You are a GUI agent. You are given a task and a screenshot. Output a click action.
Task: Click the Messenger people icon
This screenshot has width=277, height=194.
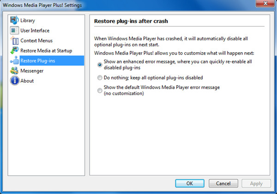click(x=14, y=71)
